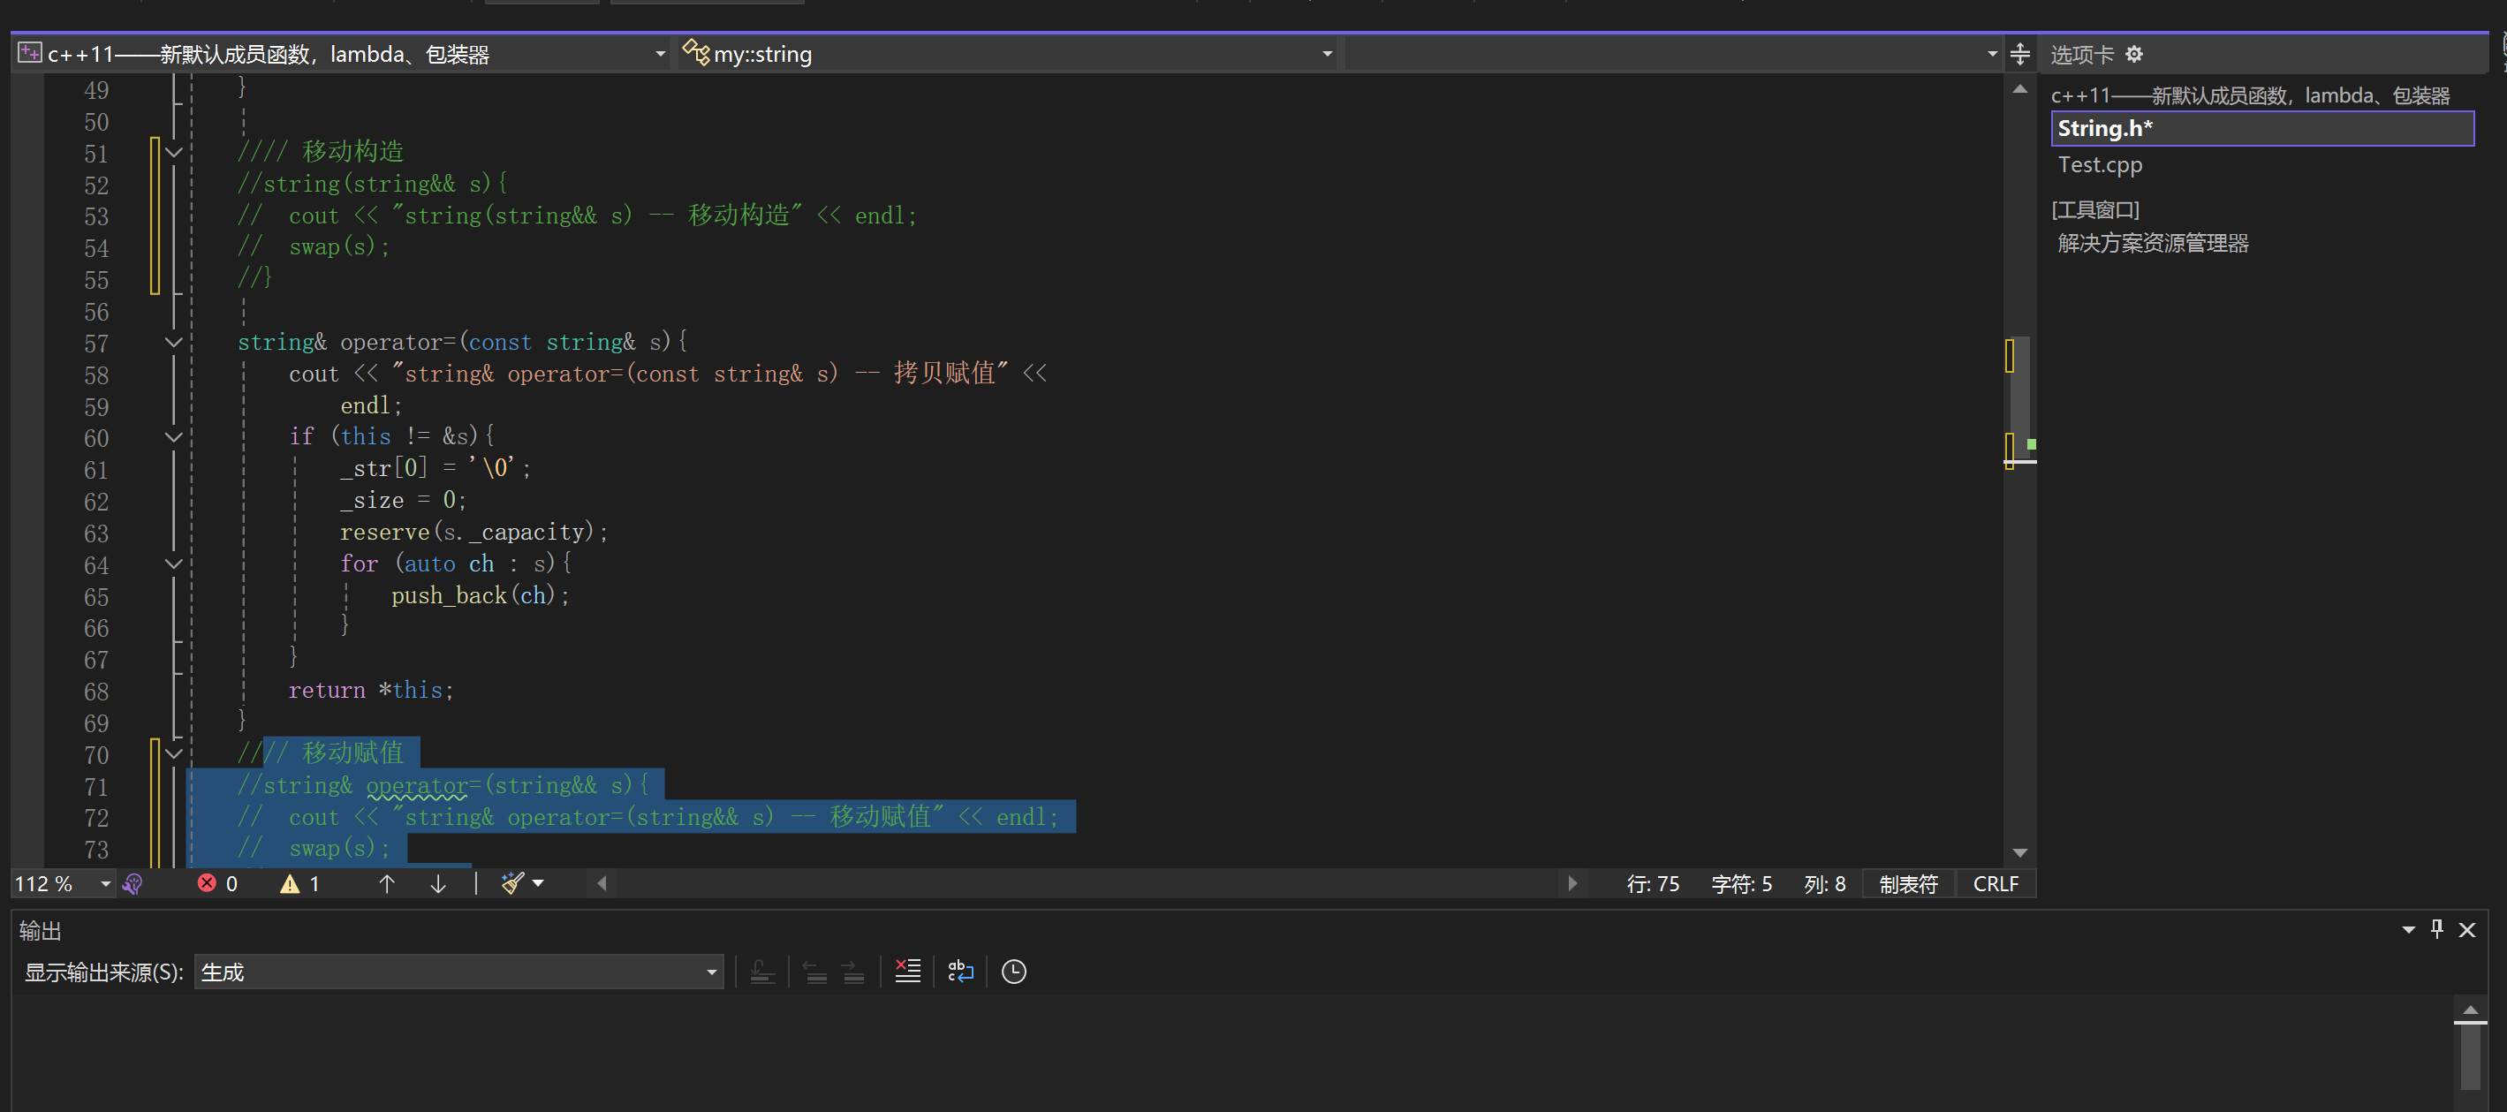Collapse the comment block at line 70
This screenshot has height=1112, width=2507.
coord(174,754)
